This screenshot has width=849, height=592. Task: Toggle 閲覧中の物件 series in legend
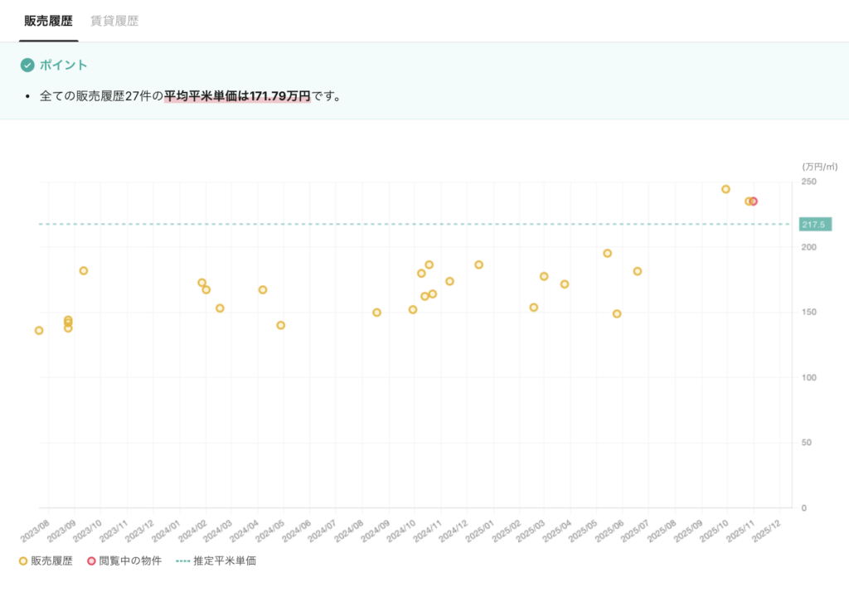click(x=124, y=561)
